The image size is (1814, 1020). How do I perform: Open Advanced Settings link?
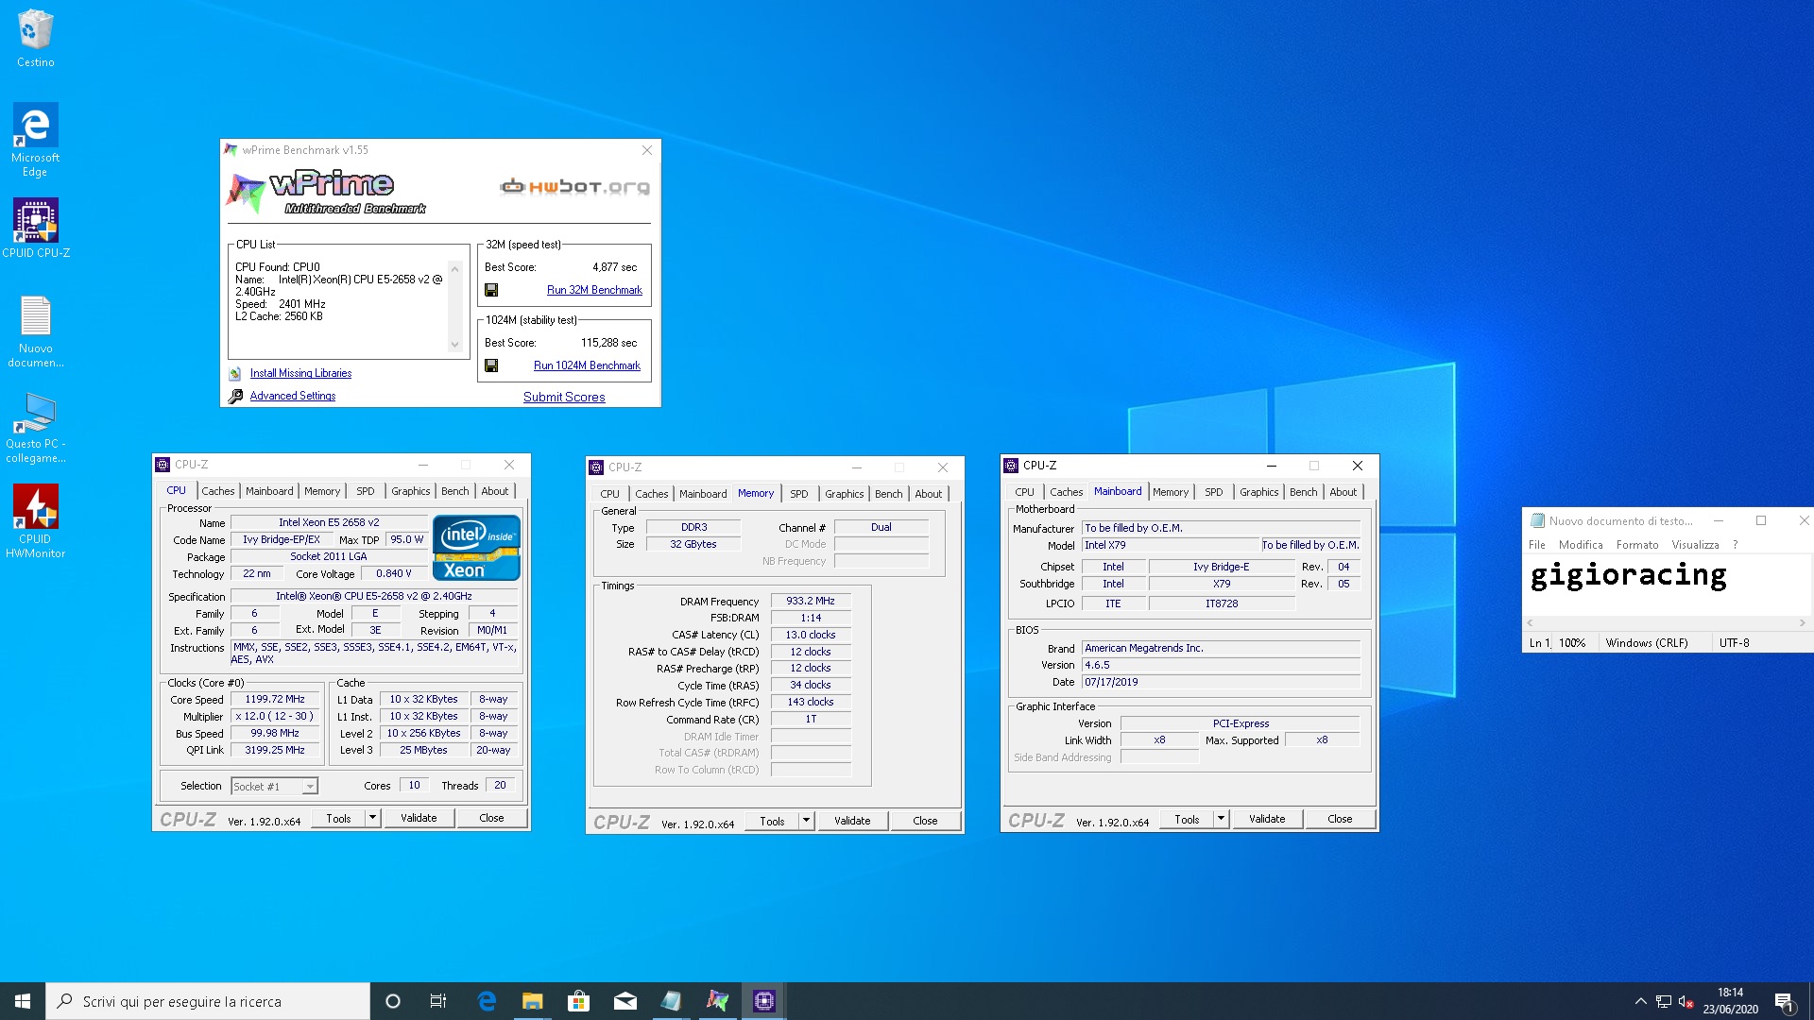293,396
